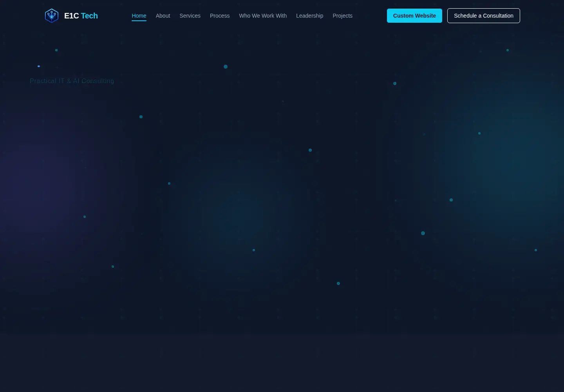
Task: Select Process in the navigation bar
Action: (220, 16)
